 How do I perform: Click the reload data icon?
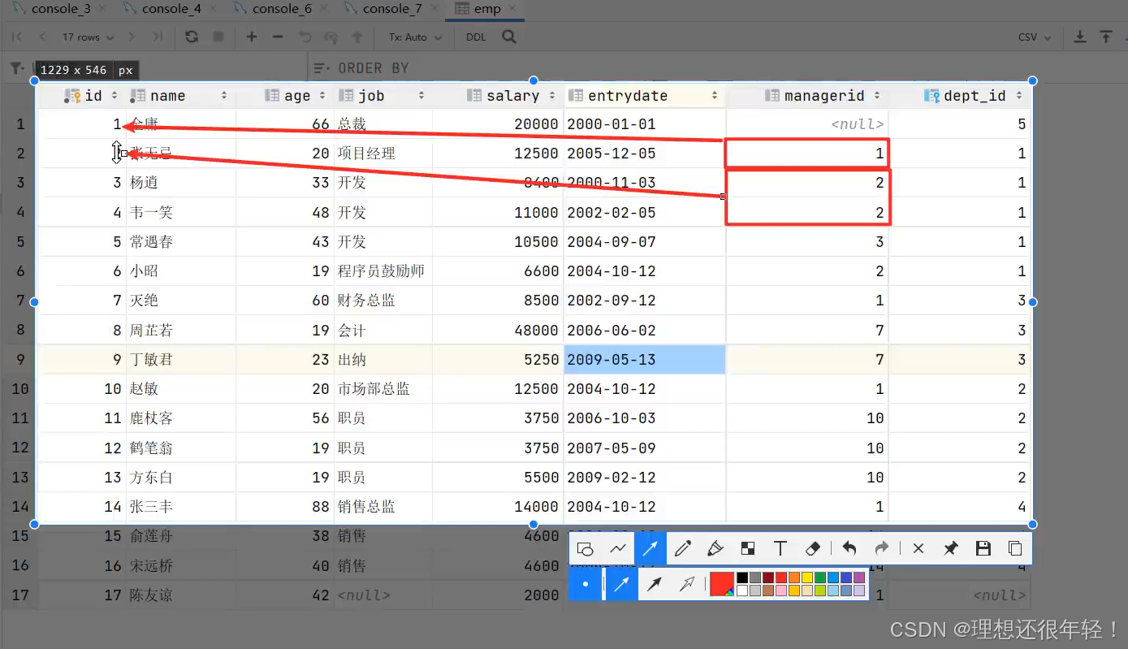(x=191, y=37)
